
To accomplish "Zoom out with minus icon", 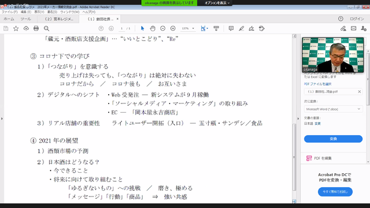I will (x=163, y=28).
